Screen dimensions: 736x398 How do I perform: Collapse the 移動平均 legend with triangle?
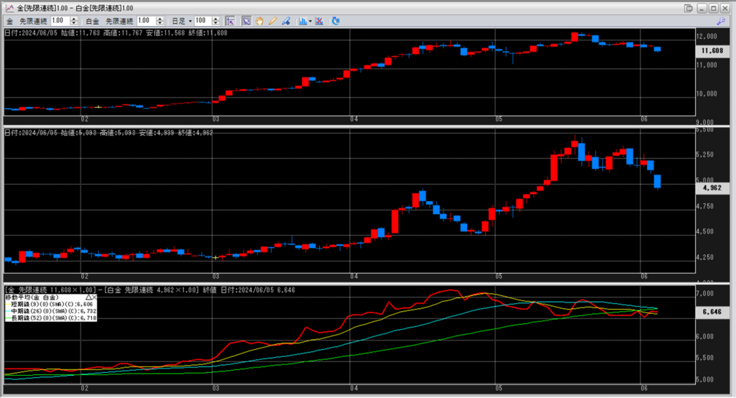[88, 297]
